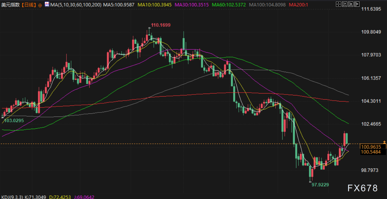
Task: Click the gray MA100 value label
Action: pyautogui.click(x=268, y=5)
